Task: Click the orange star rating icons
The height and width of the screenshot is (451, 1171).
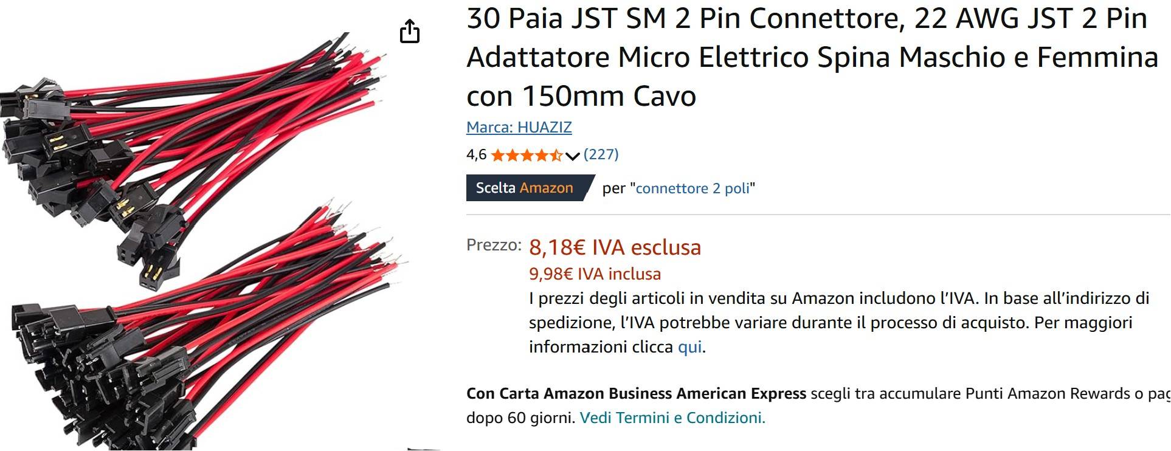Action: click(x=527, y=156)
